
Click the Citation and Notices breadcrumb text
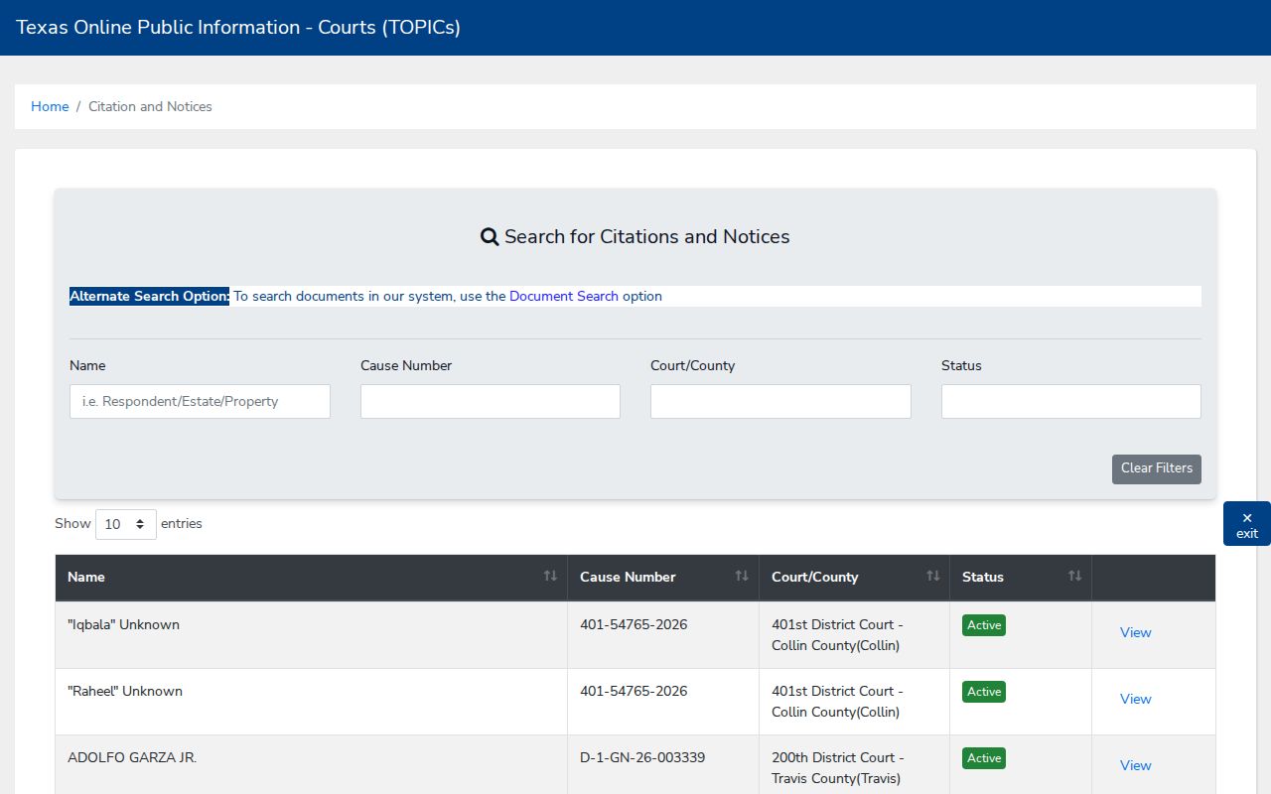pos(150,106)
